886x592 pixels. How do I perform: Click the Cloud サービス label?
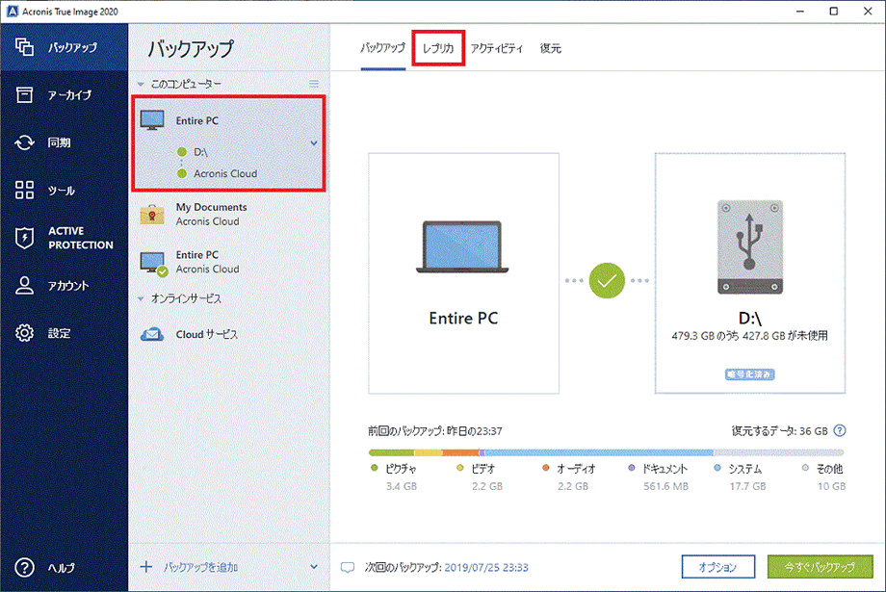click(207, 334)
